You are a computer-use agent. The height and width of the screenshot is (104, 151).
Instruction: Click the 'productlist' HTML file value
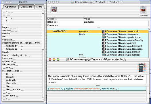pos(89,22)
